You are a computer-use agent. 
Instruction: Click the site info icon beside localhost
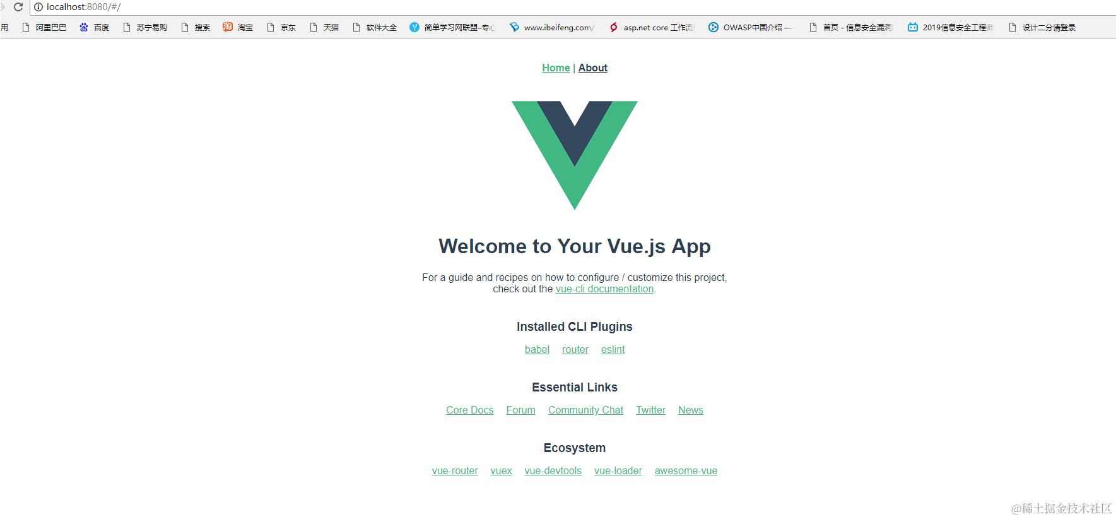(x=38, y=7)
